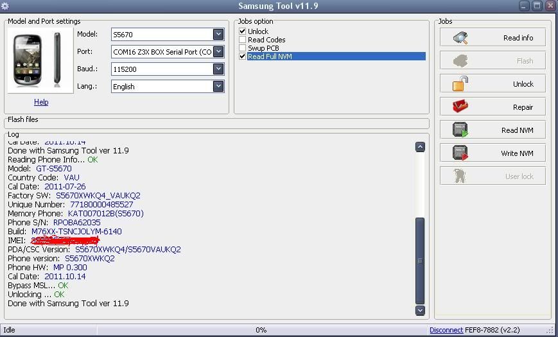This screenshot has width=558, height=337.
Task: Enable the Read Codes checkbox
Action: [x=242, y=40]
